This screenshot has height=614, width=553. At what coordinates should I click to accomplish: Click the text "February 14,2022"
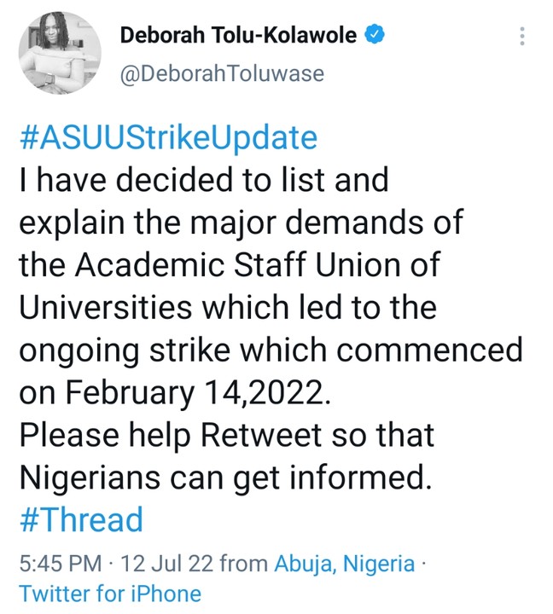pyautogui.click(x=204, y=393)
